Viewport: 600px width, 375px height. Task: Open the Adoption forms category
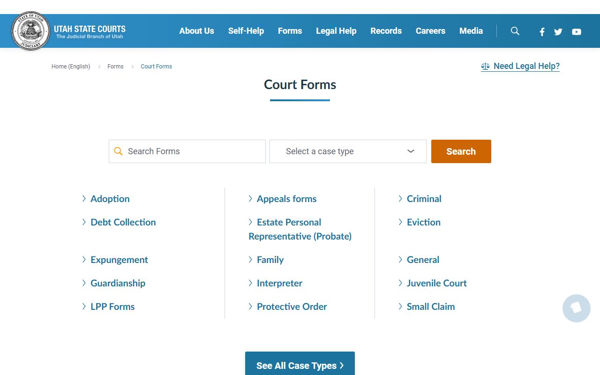[x=110, y=199]
